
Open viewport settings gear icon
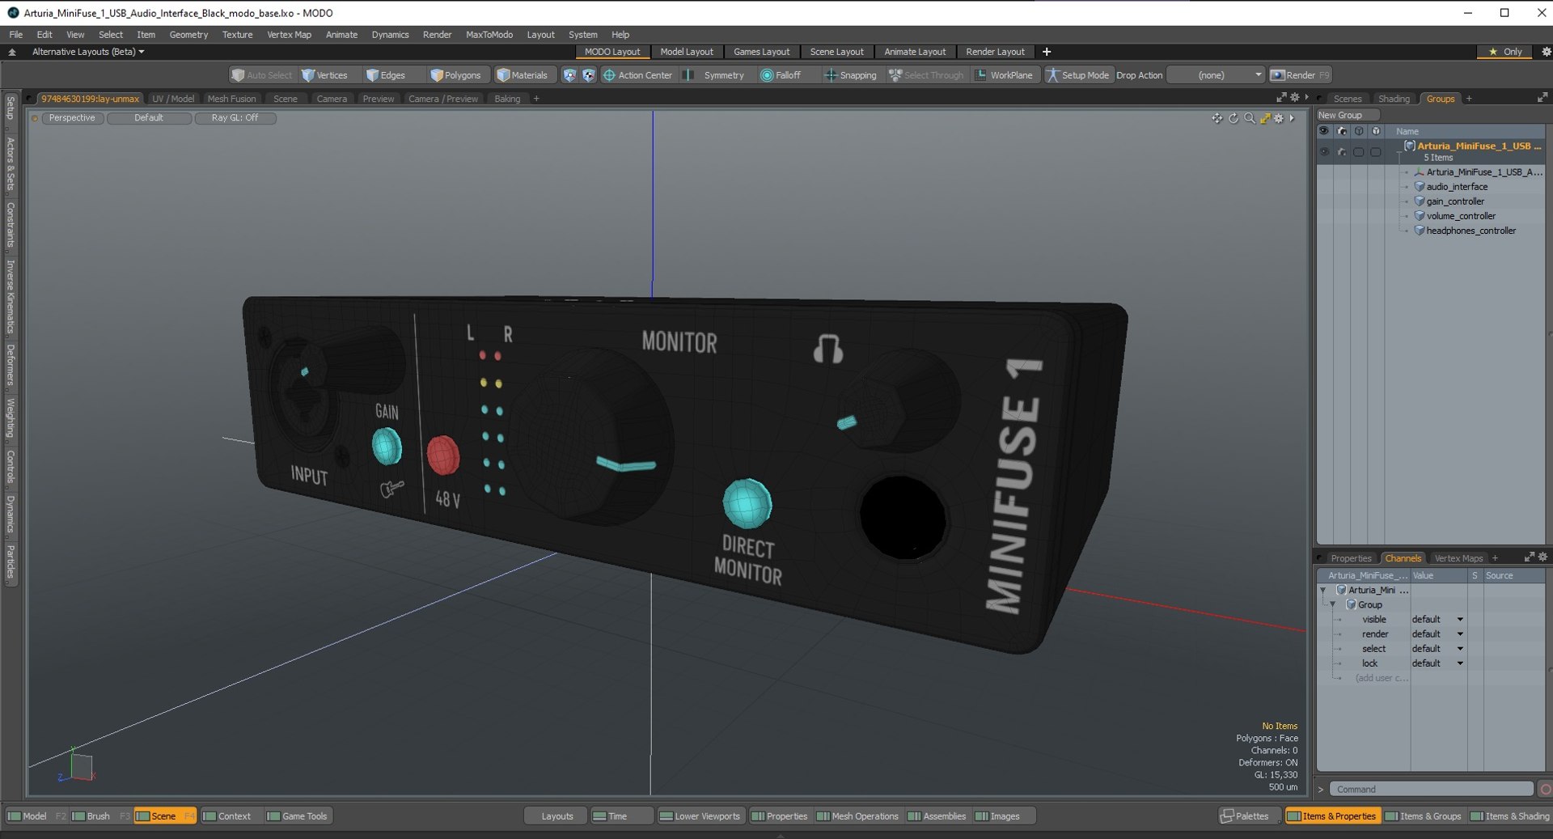click(1279, 118)
